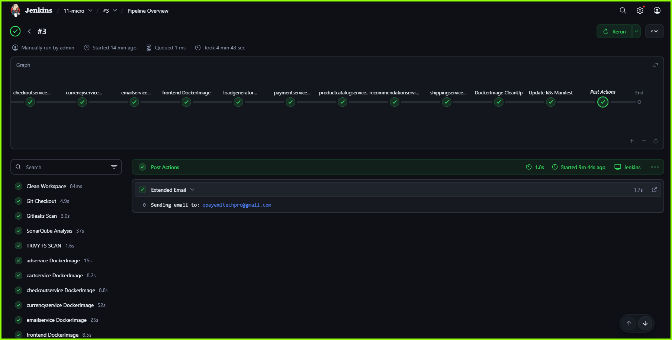The height and width of the screenshot is (340, 672).
Task: Select the SonarQube Analysis stage
Action: (x=49, y=231)
